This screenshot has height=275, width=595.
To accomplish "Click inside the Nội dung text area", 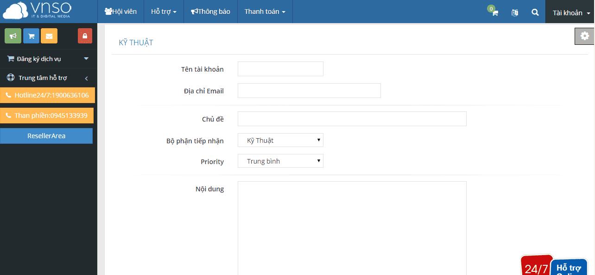I will (352, 228).
